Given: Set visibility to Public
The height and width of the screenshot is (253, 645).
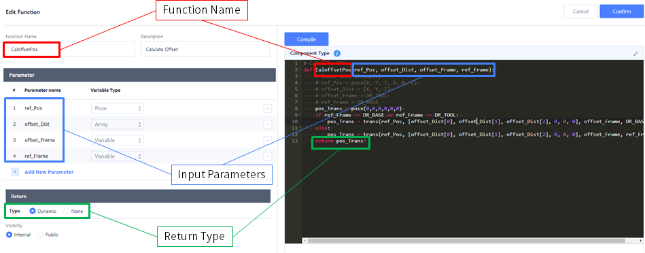Looking at the screenshot, I should [40, 235].
